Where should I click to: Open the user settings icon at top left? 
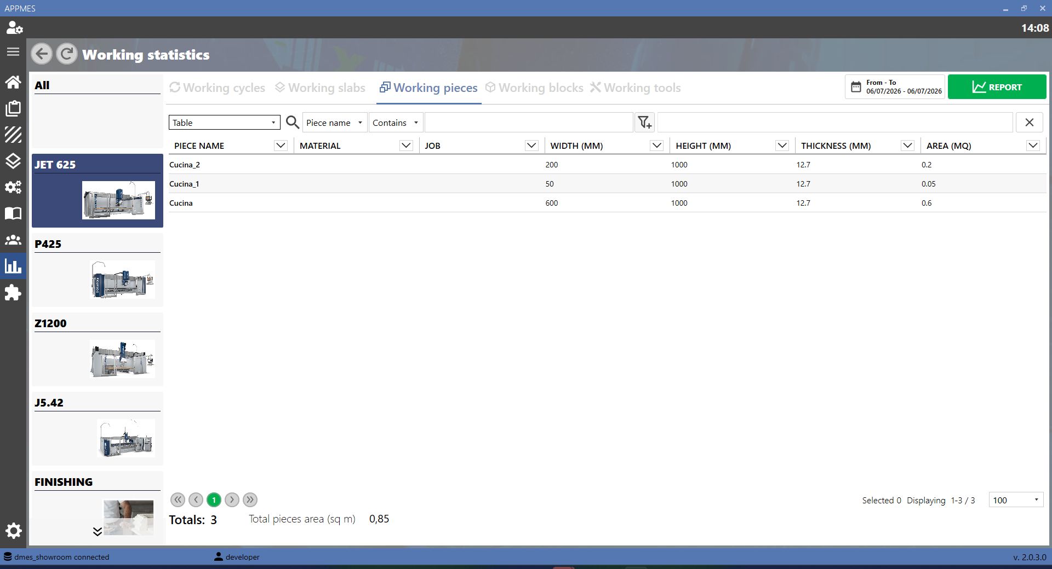[14, 27]
